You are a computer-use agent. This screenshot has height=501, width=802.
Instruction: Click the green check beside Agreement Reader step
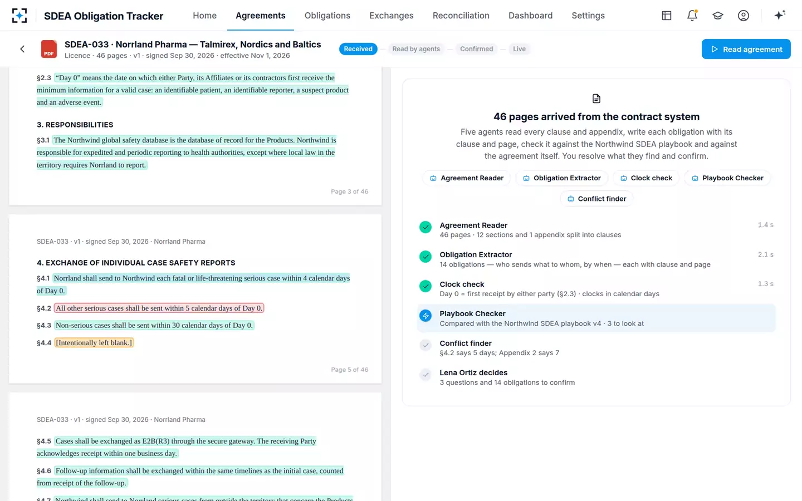(x=426, y=227)
